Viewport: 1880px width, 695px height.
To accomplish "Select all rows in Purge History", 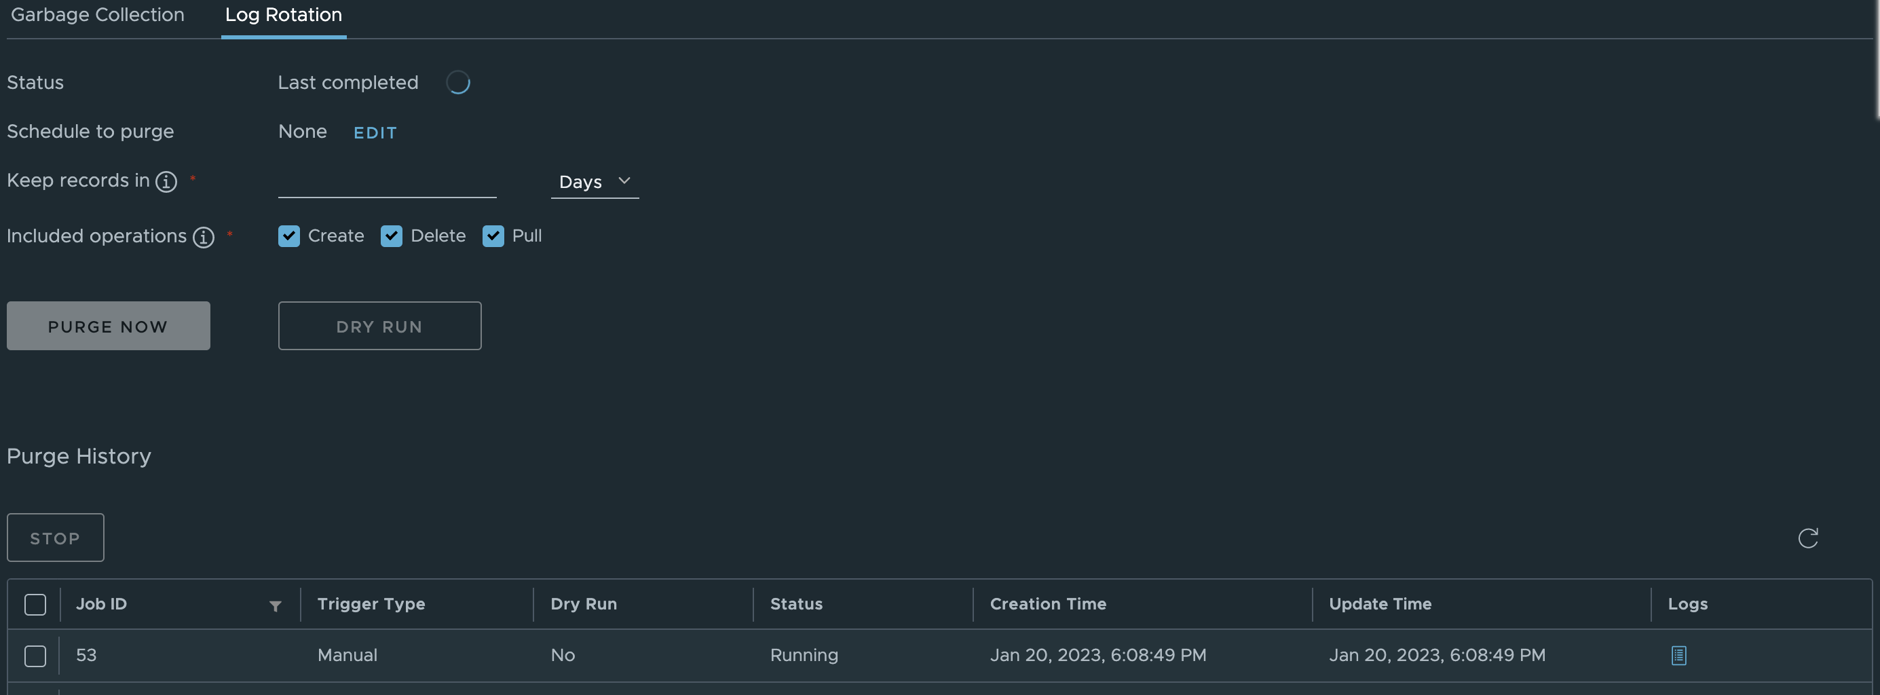I will tap(35, 604).
